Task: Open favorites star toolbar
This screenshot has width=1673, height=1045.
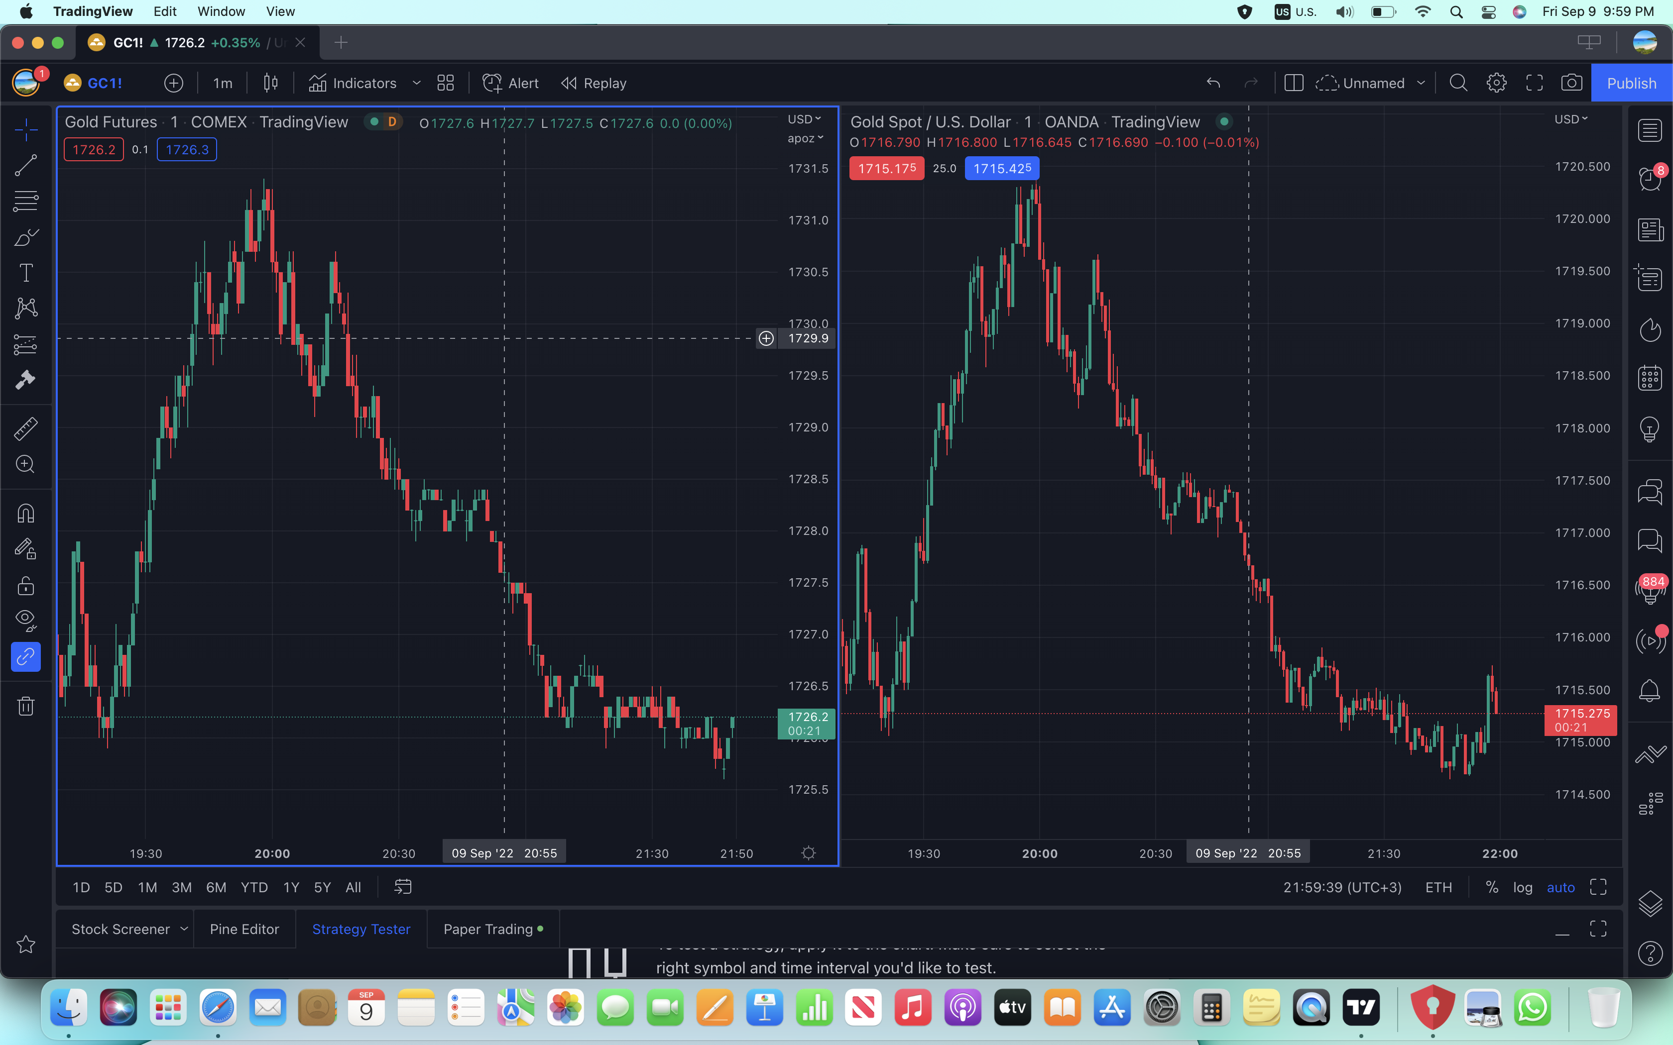Action: [25, 944]
